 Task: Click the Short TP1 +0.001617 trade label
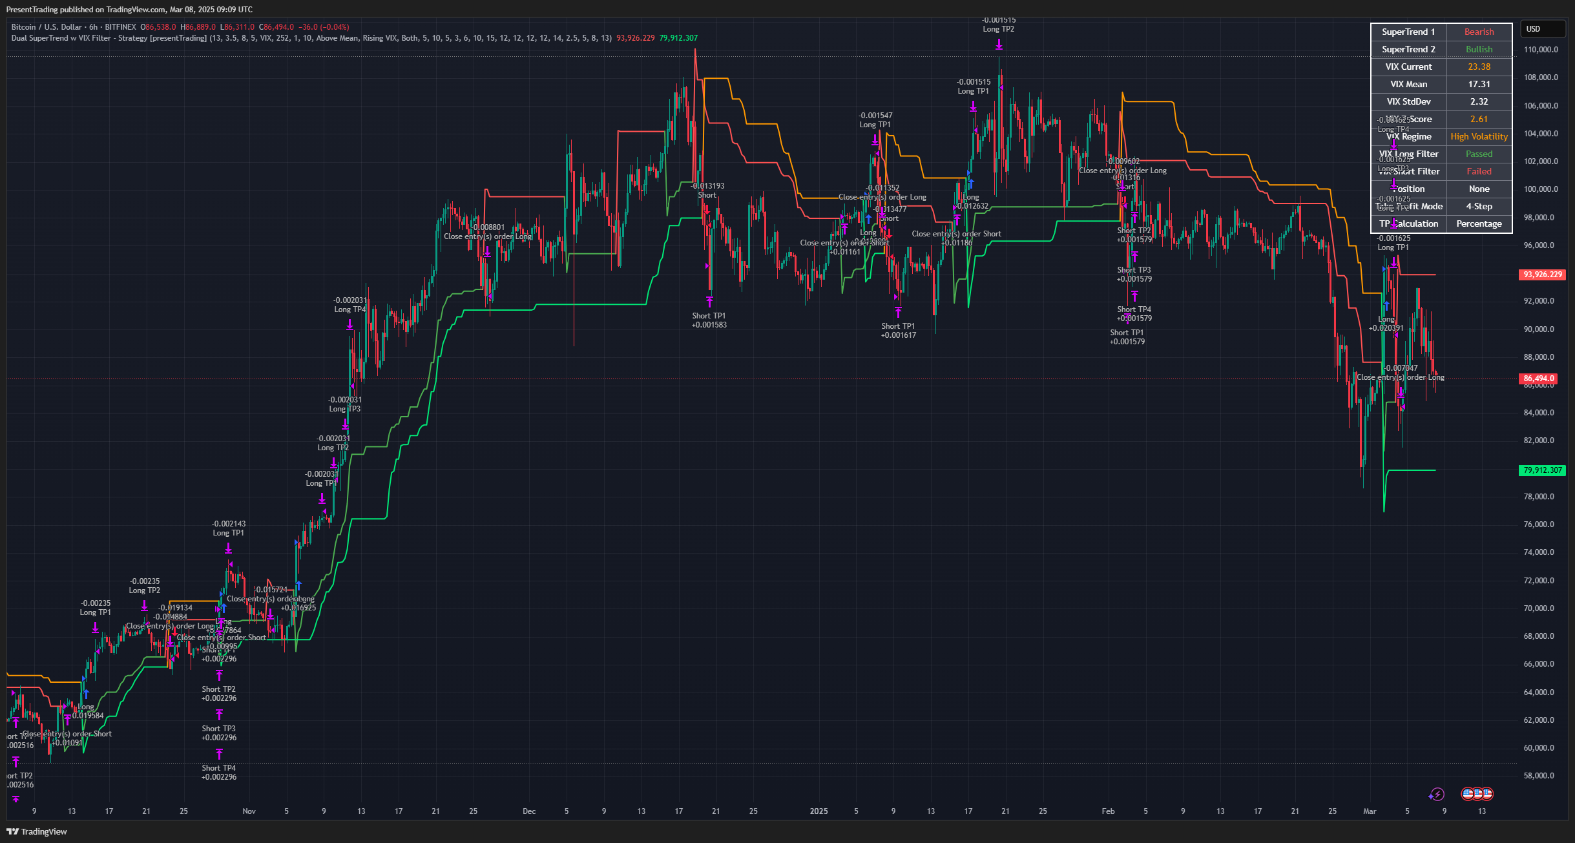coord(899,331)
